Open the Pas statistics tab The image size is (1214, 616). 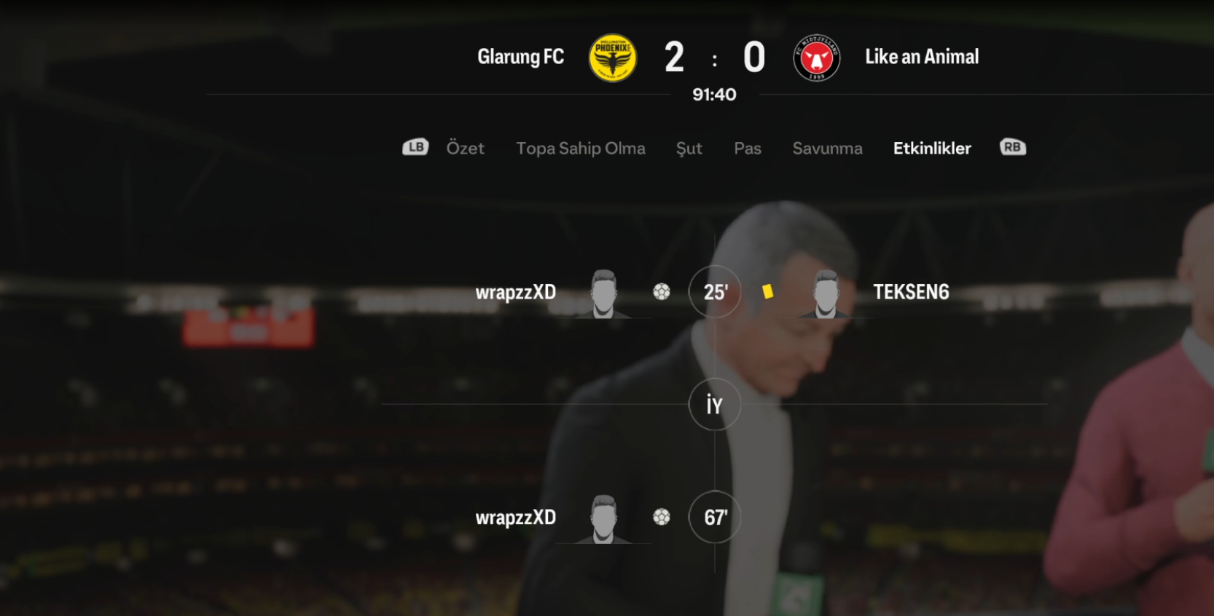pyautogui.click(x=748, y=149)
